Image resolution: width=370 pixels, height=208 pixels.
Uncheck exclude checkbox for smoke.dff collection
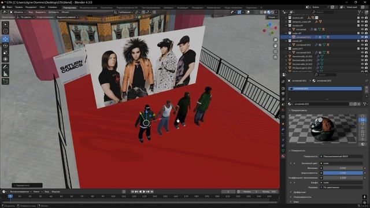[x=358, y=25]
